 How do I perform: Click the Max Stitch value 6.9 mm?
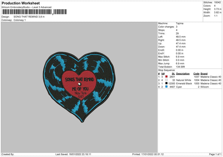(180, 57)
